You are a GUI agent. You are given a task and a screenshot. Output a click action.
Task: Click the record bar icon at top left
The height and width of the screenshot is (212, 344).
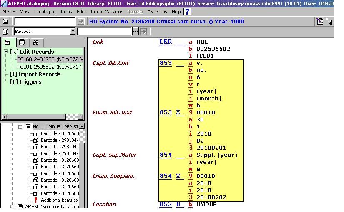5,21
